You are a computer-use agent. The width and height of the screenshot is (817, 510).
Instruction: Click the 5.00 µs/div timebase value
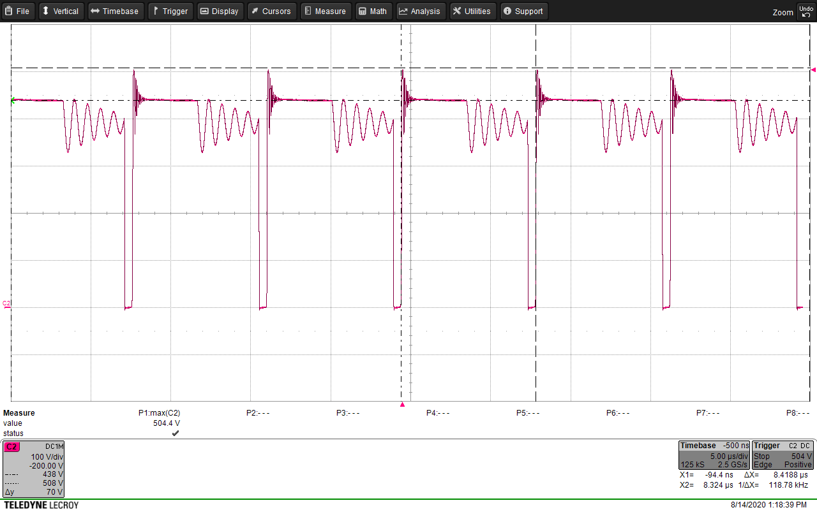729,456
